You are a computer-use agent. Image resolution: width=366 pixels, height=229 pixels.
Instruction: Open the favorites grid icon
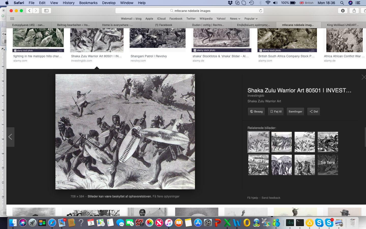[x=12, y=19]
